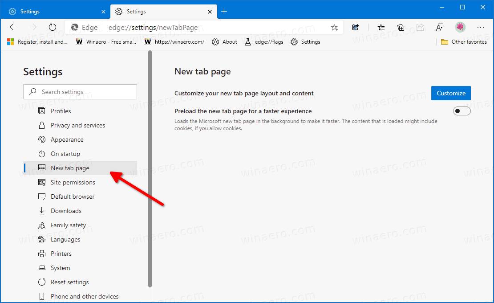Click the Search settings field
Viewport: 494px width, 303px height.
(80, 92)
